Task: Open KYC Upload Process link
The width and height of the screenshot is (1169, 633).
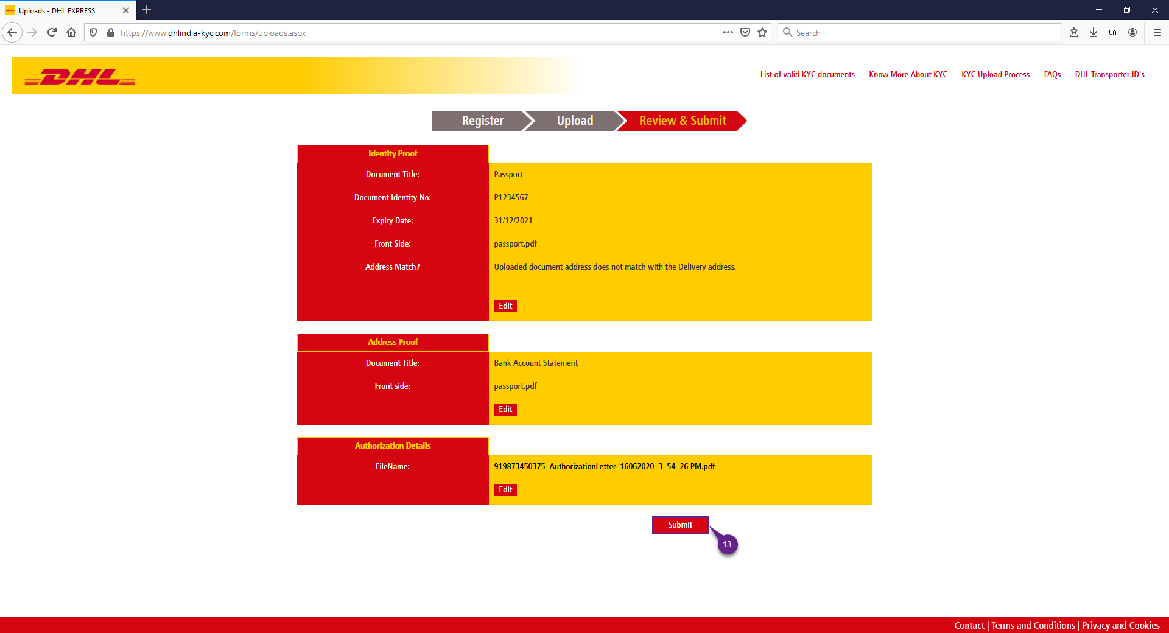Action: coord(995,74)
